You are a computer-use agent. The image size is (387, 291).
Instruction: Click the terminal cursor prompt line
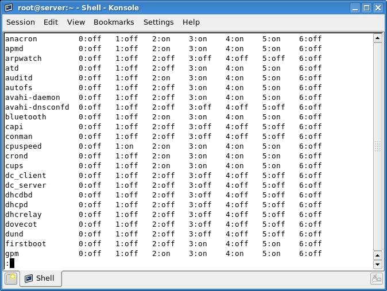point(10,263)
